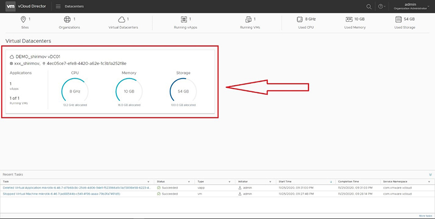Click the 13.2 GHz allocated label
This screenshot has height=219, width=435.
[75, 105]
